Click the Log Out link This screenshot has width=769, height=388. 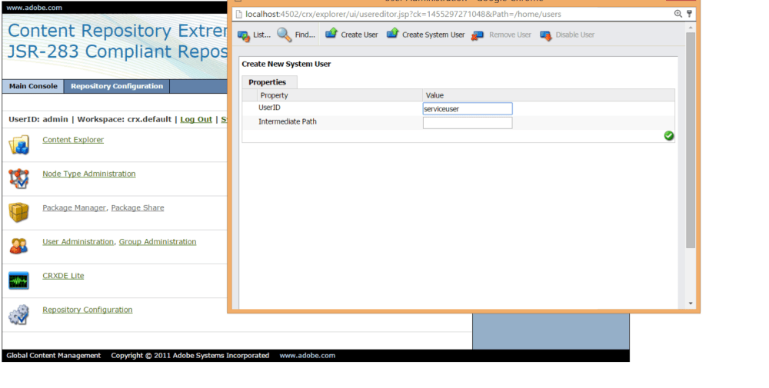[x=196, y=119]
